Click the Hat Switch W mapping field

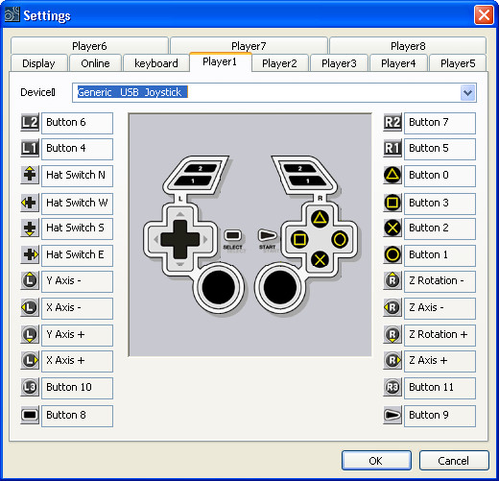(77, 204)
